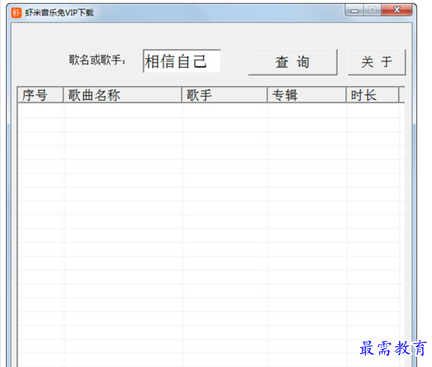Sort by the 专辑 column header

tap(307, 95)
